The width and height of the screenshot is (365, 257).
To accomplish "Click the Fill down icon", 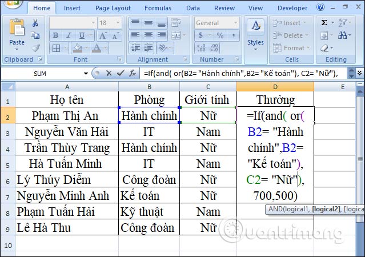I will [324, 35].
